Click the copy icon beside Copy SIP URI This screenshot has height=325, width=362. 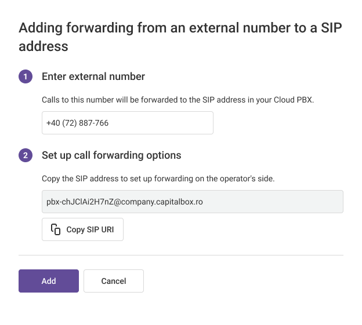point(56,229)
